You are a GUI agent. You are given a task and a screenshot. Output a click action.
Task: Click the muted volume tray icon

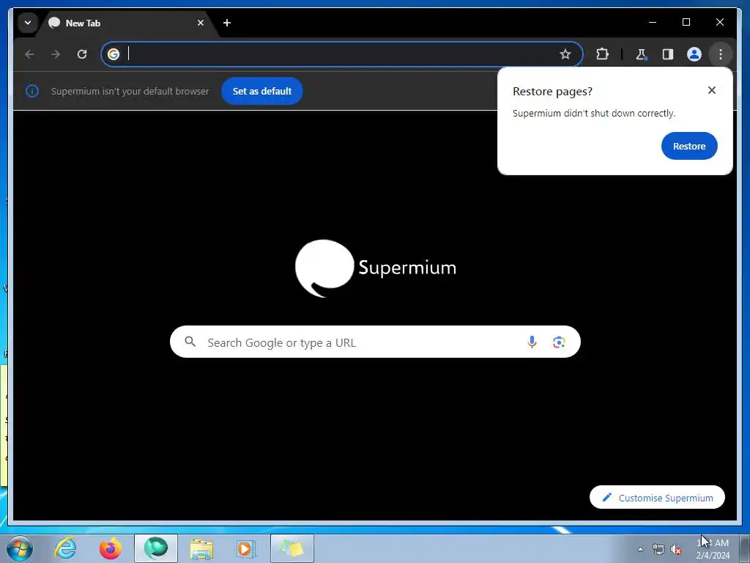(x=676, y=549)
